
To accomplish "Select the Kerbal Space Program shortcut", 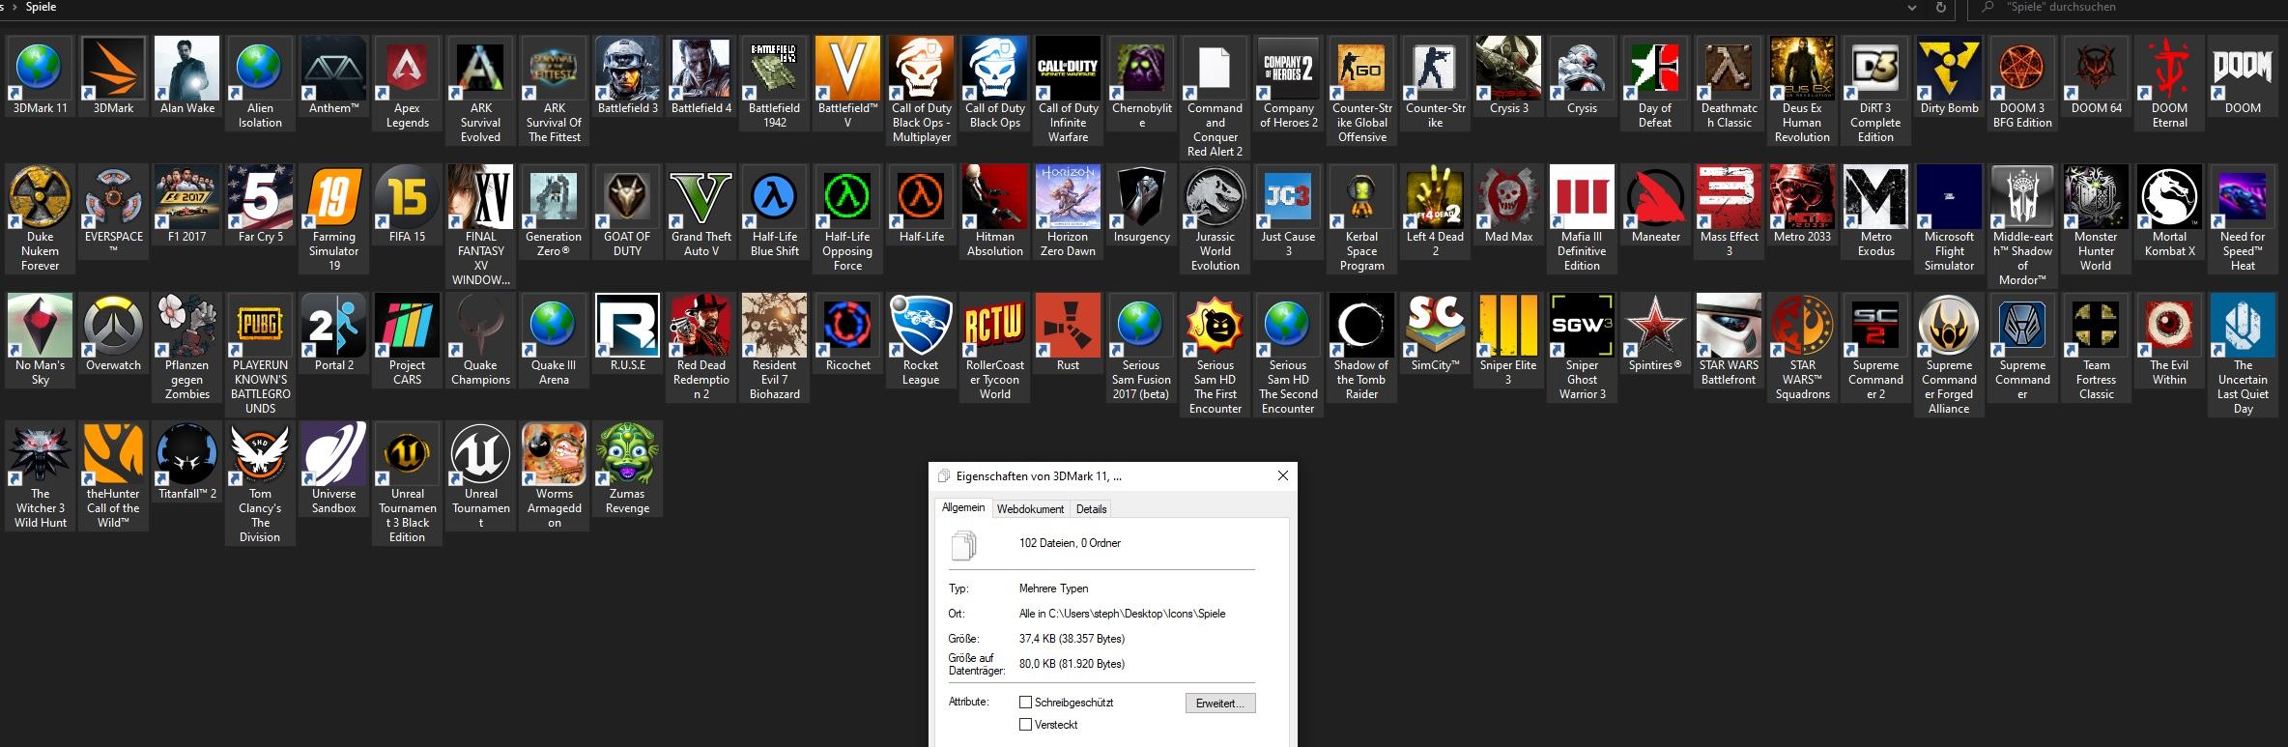I will (x=1361, y=219).
